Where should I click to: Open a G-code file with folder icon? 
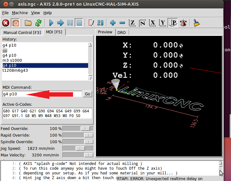coord(28,23)
